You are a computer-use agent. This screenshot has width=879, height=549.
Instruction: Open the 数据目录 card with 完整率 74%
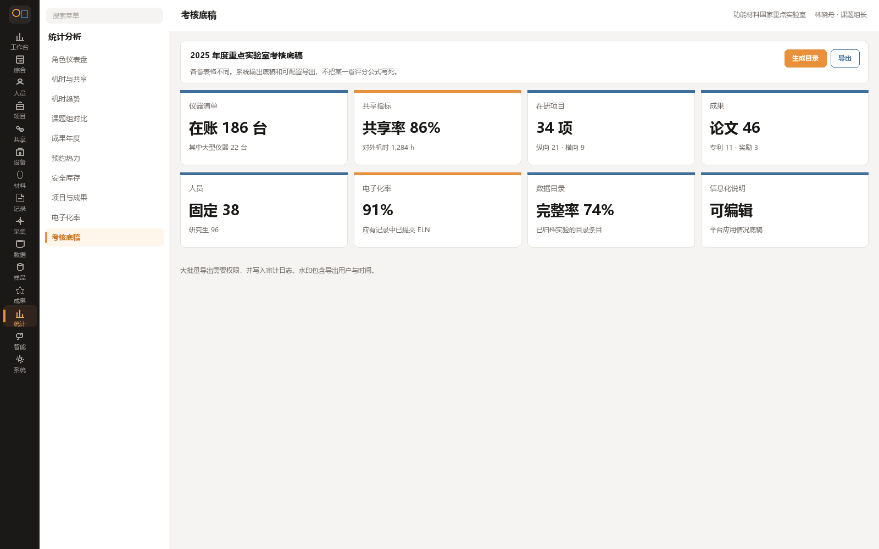(611, 210)
